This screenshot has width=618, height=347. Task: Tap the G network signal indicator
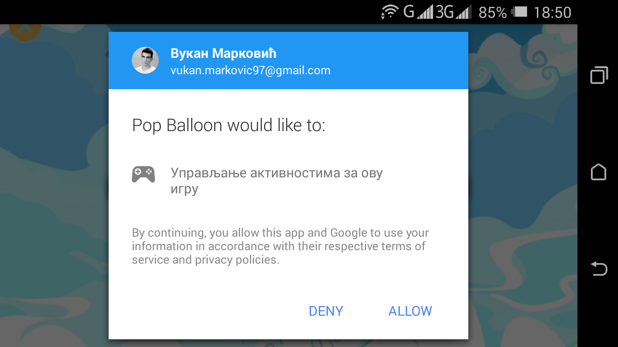point(418,12)
